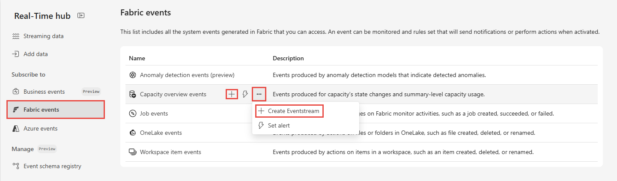Click the Business events icon
The width and height of the screenshot is (617, 181).
point(16,92)
